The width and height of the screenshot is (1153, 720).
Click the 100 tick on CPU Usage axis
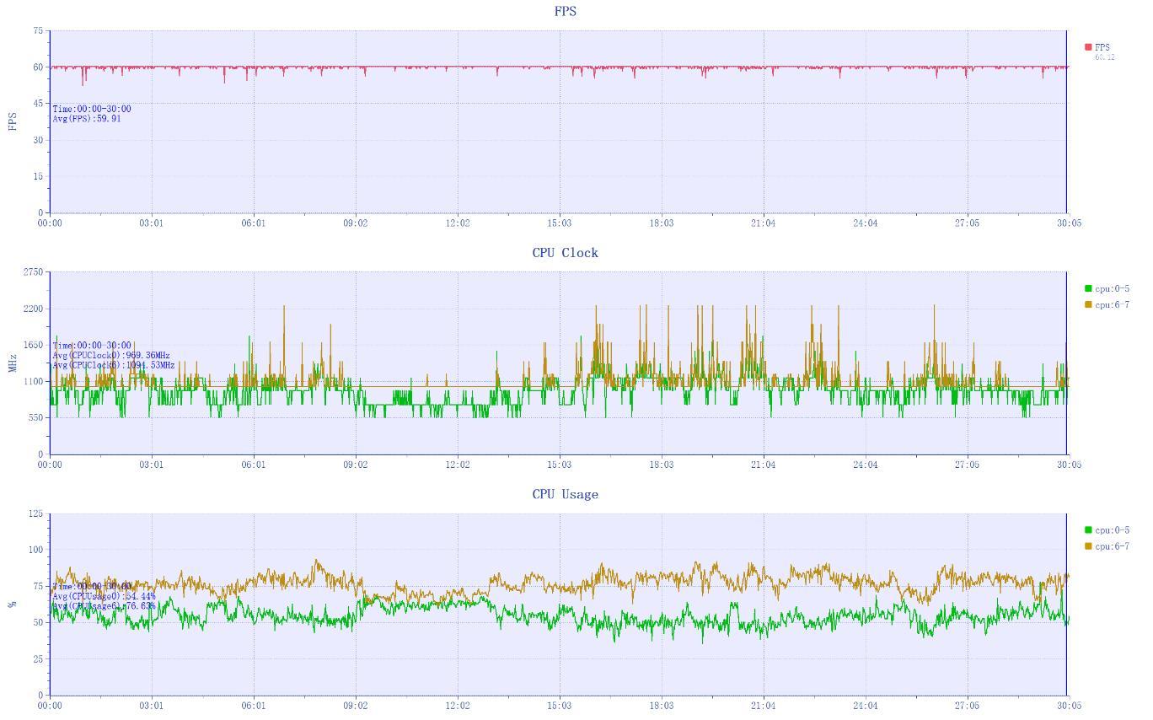pyautogui.click(x=35, y=550)
